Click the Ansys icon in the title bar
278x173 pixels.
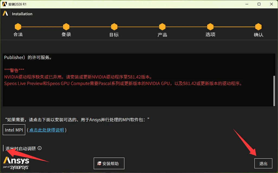click(4, 4)
